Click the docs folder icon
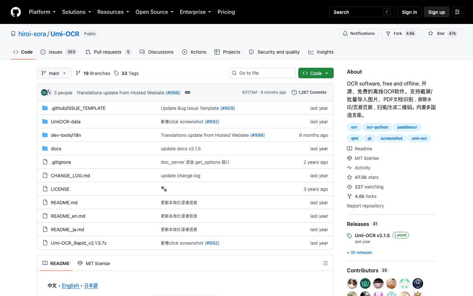This screenshot has width=473, height=296. [x=45, y=149]
